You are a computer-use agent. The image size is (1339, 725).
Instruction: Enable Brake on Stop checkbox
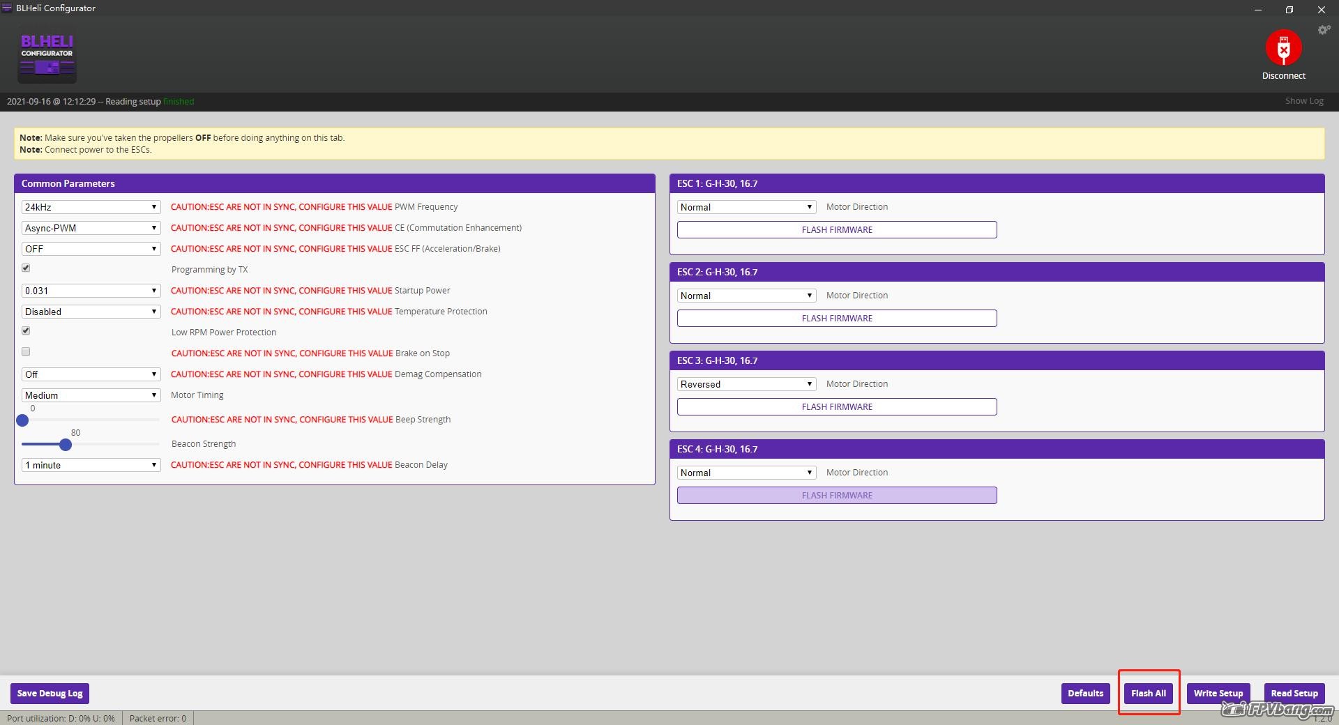click(x=26, y=351)
